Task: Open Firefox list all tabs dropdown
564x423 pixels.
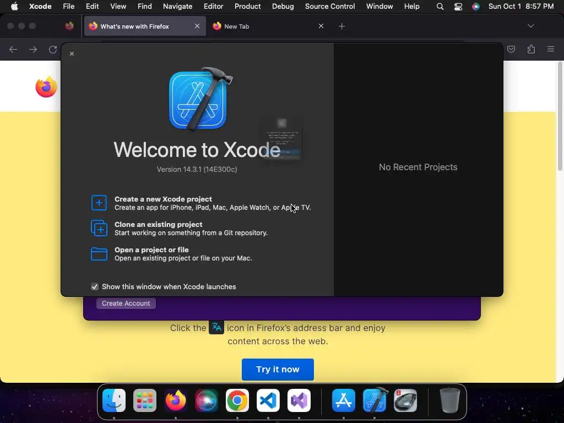Action: pos(530,26)
